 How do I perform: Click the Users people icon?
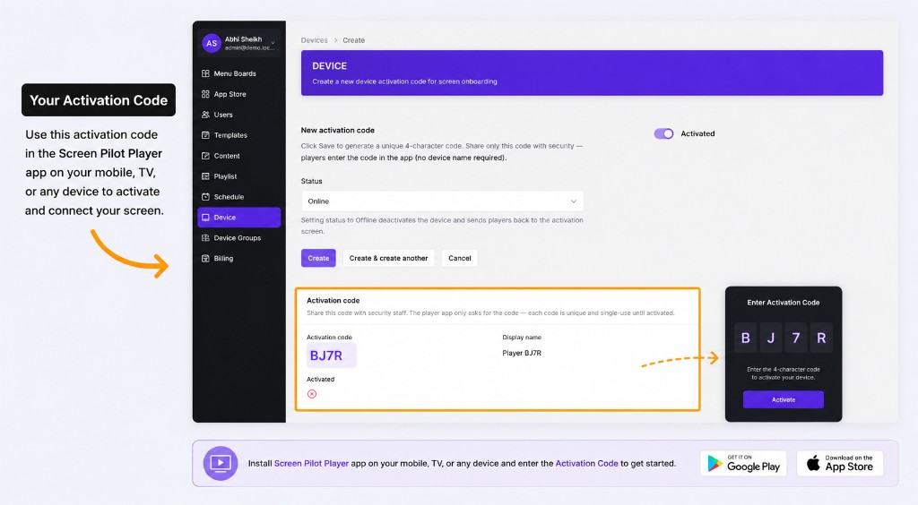point(205,115)
